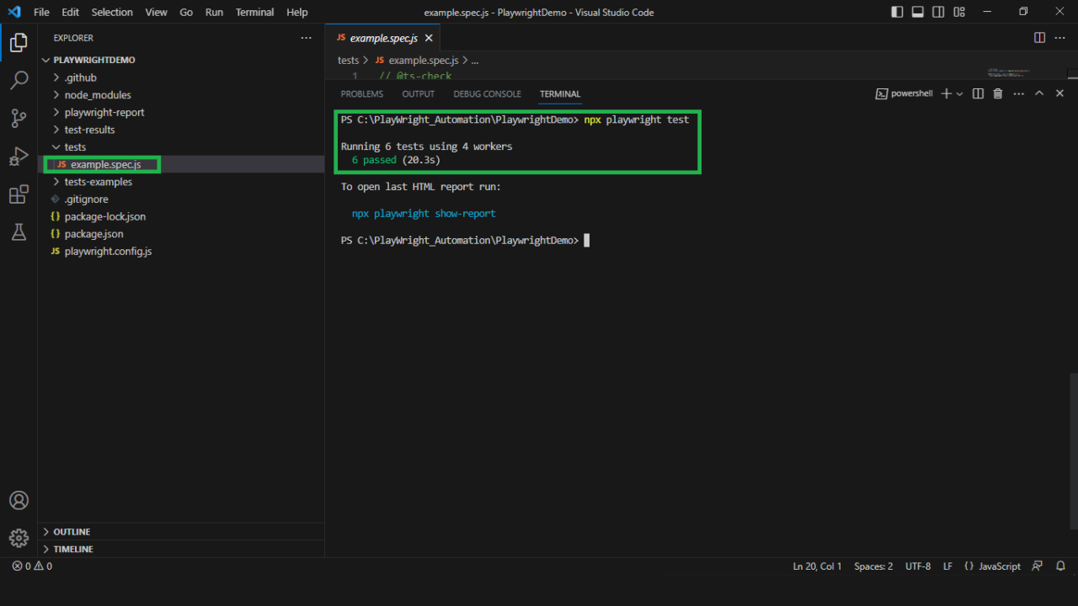The image size is (1078, 606).
Task: Switch to the PROBLEMS tab
Action: (x=361, y=94)
